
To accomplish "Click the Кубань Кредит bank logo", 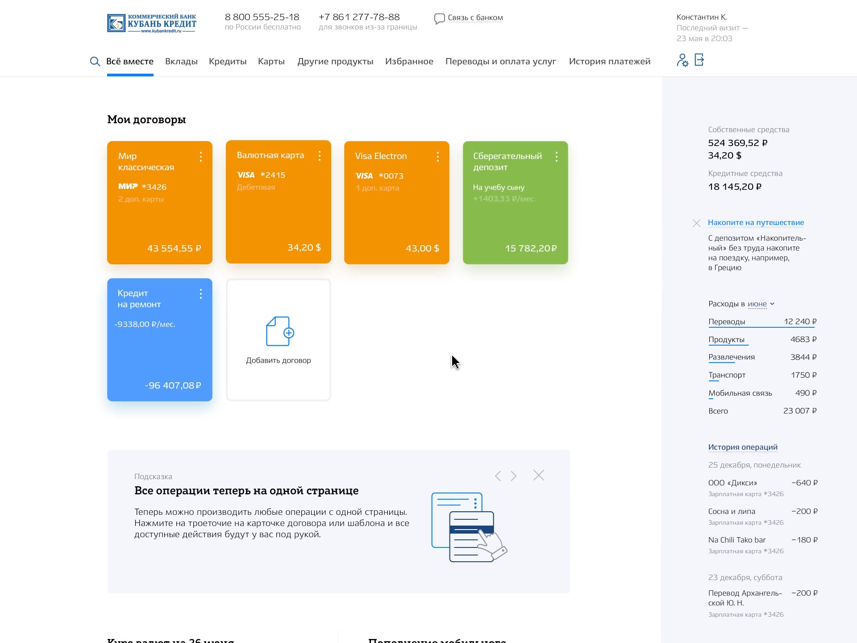I will (x=152, y=22).
